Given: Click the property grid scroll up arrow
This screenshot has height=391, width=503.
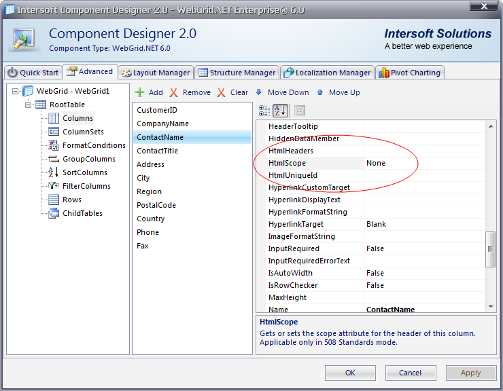Looking at the screenshot, I should point(491,126).
